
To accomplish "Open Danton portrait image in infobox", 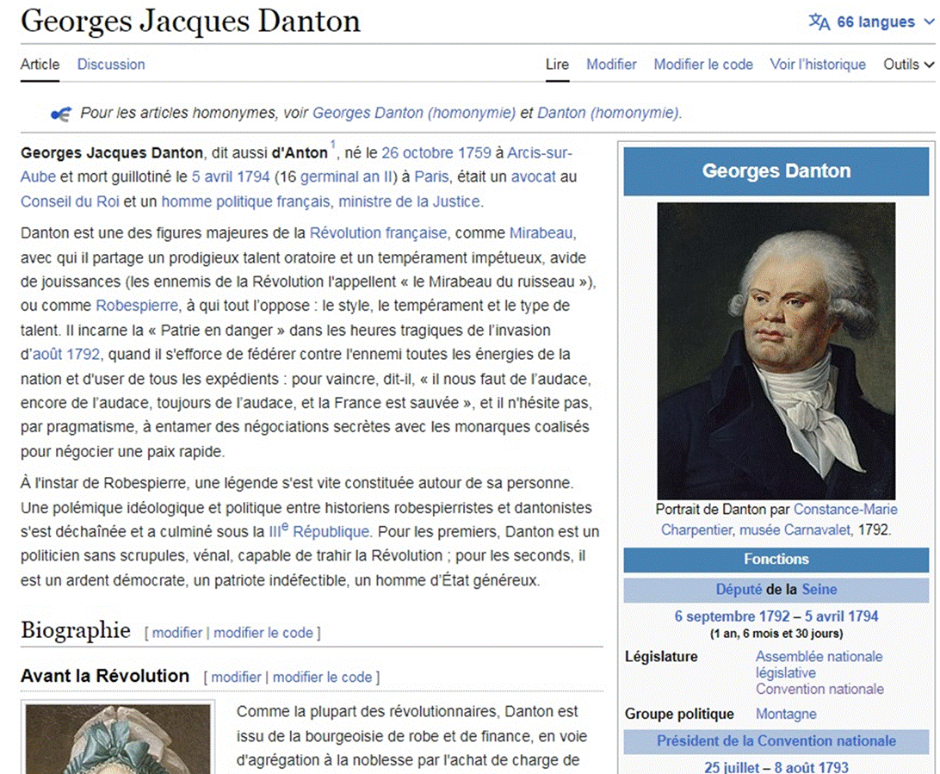I will [776, 350].
